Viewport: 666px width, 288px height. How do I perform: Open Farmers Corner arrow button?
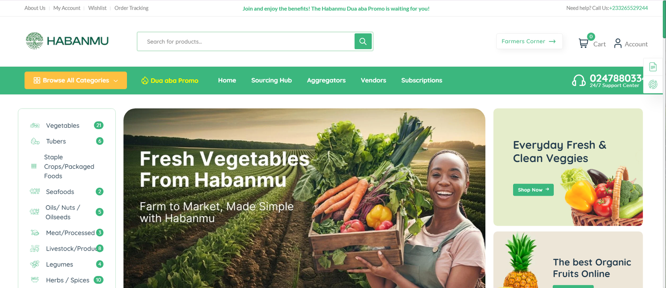tap(529, 41)
